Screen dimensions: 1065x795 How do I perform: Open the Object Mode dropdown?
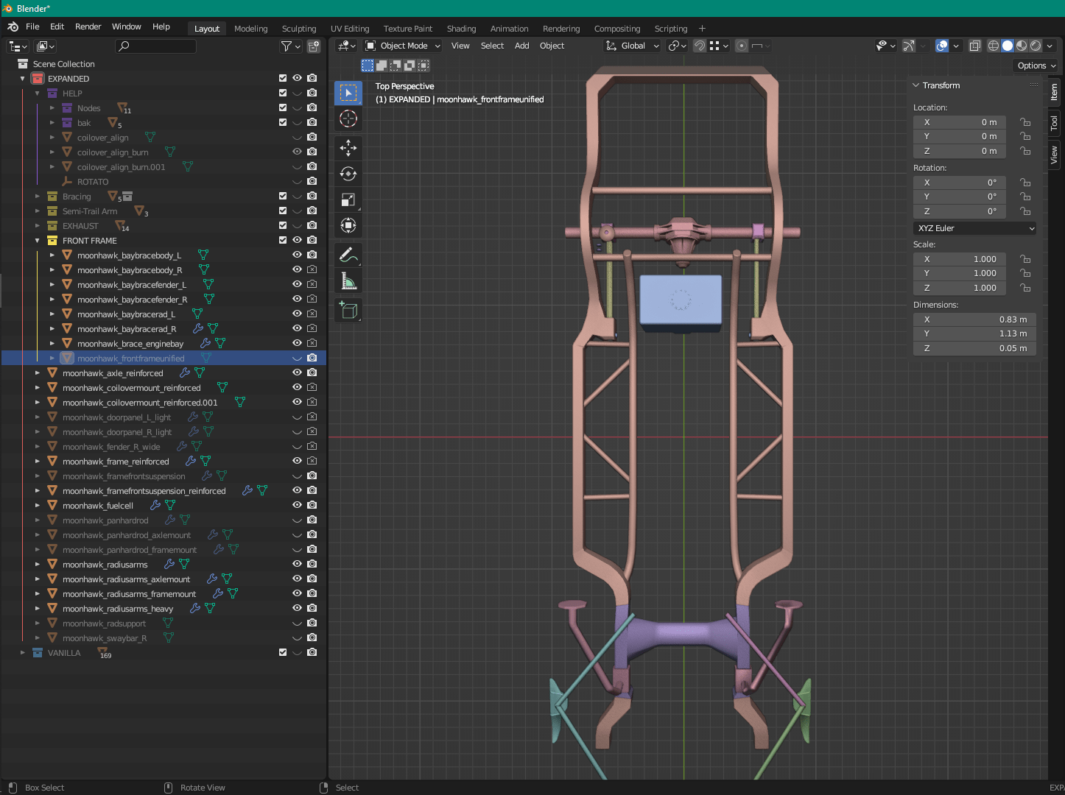(404, 46)
